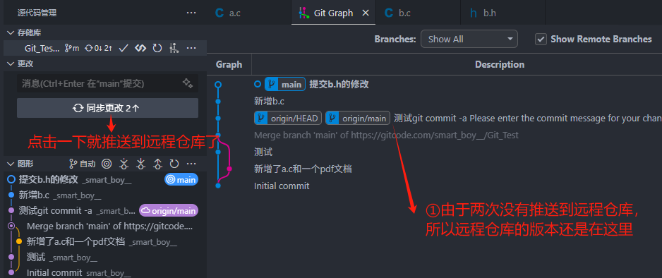Open the repository row more actions (…) menu
This screenshot has width=662, height=278.
pyautogui.click(x=191, y=48)
